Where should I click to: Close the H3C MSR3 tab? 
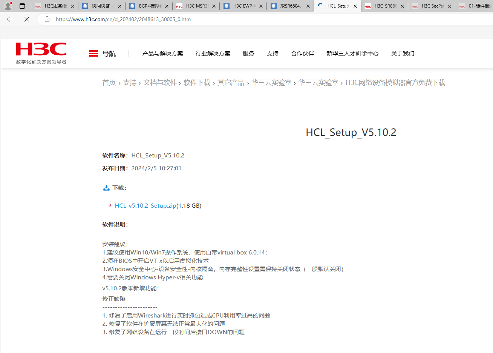click(x=214, y=6)
